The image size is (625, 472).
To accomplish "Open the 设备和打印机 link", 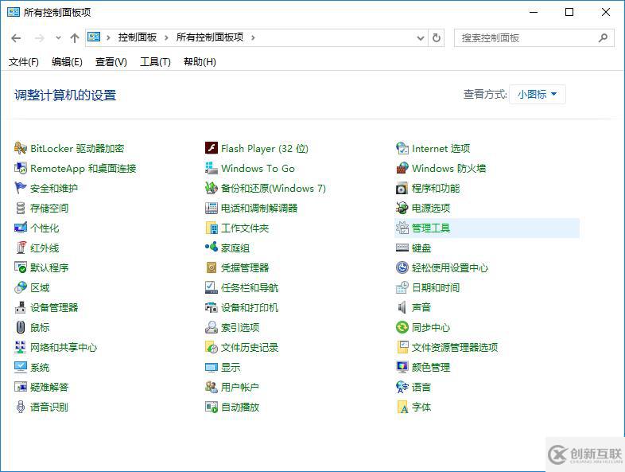I will pyautogui.click(x=250, y=307).
